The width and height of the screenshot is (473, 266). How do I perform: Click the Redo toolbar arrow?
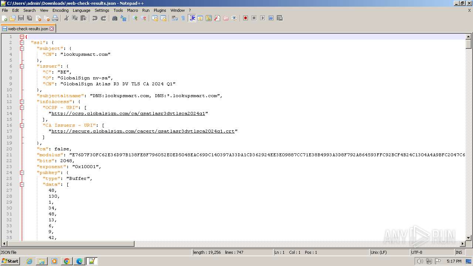coord(103,18)
